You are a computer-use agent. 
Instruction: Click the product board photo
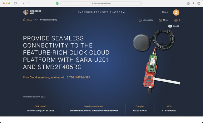click(x=156, y=61)
